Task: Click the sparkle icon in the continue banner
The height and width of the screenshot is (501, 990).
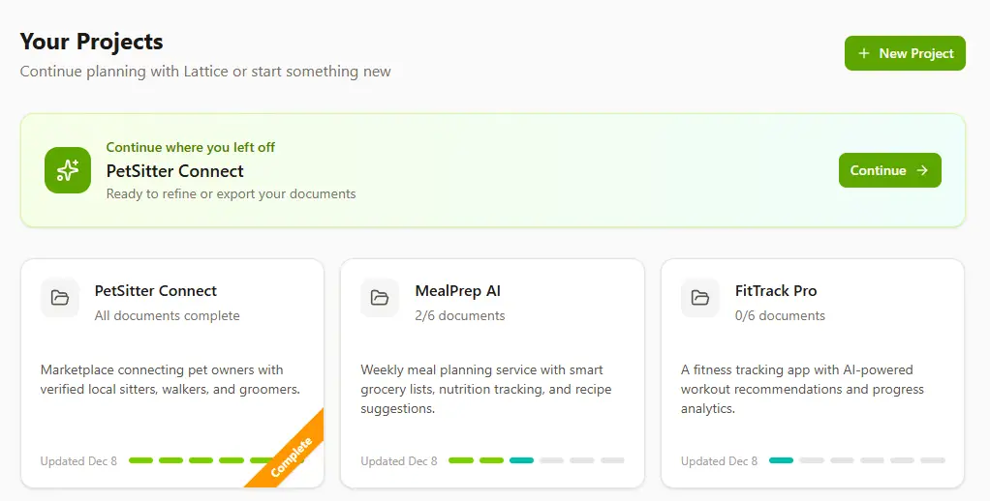Action: (x=68, y=170)
